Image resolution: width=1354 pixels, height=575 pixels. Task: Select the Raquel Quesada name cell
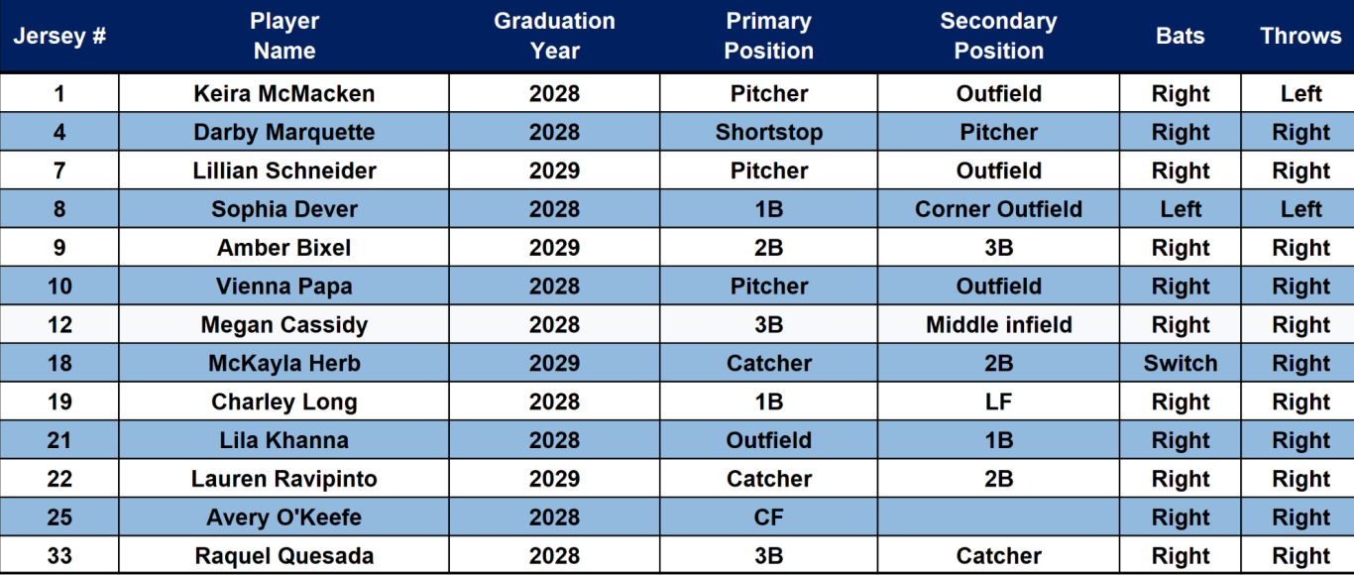tap(284, 556)
